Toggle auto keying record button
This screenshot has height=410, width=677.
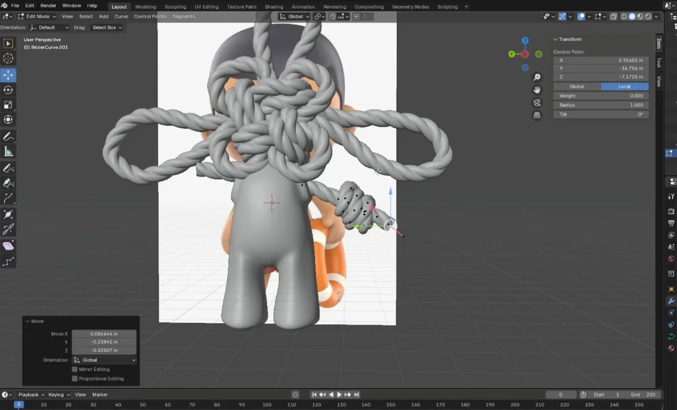click(x=295, y=395)
